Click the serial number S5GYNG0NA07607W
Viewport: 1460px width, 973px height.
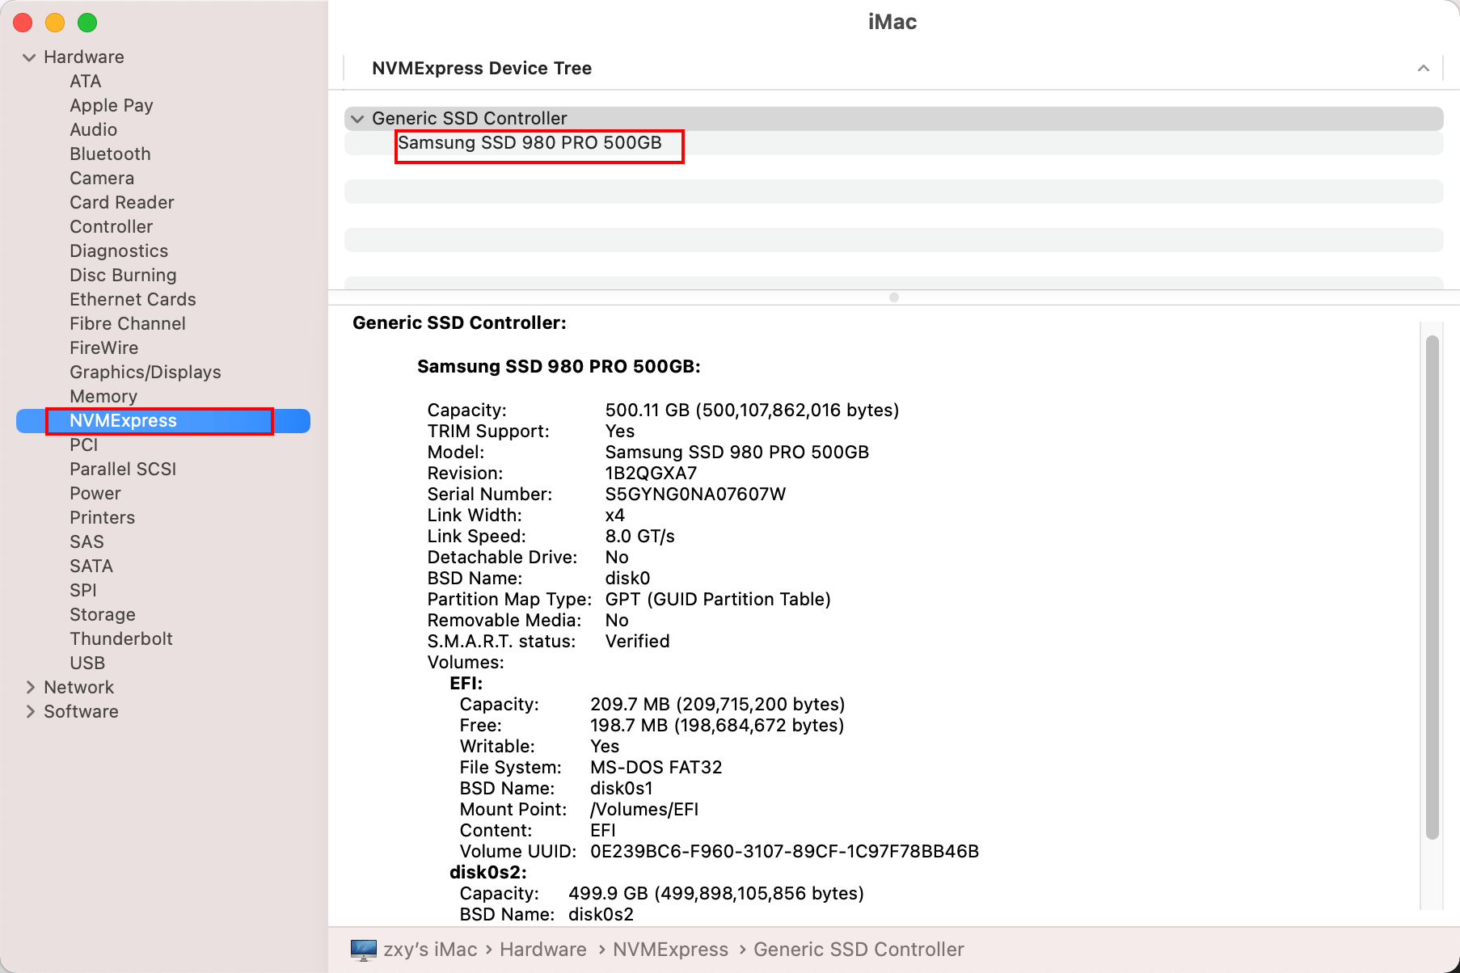(x=695, y=494)
